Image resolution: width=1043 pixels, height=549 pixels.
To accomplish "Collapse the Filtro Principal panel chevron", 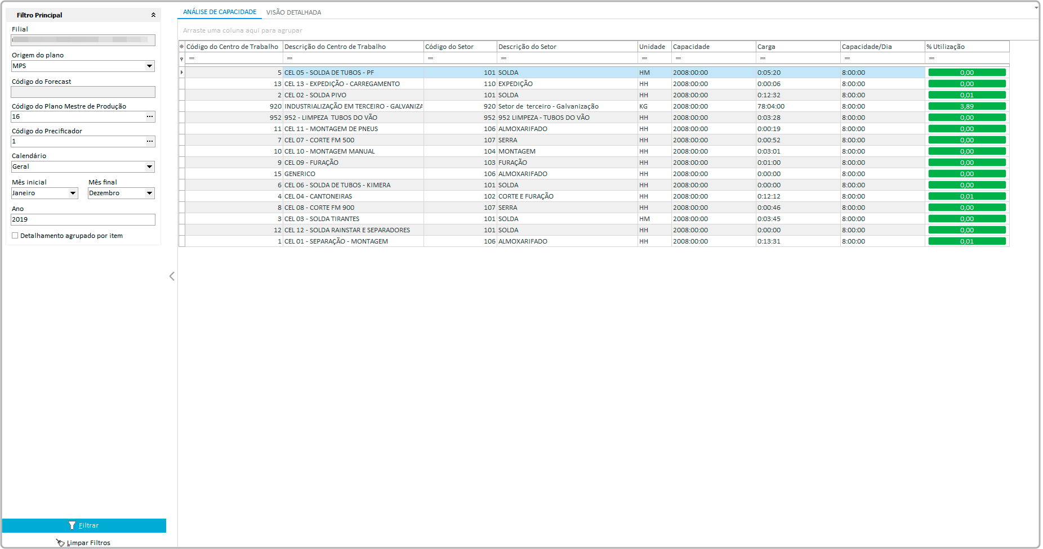I will coord(153,15).
